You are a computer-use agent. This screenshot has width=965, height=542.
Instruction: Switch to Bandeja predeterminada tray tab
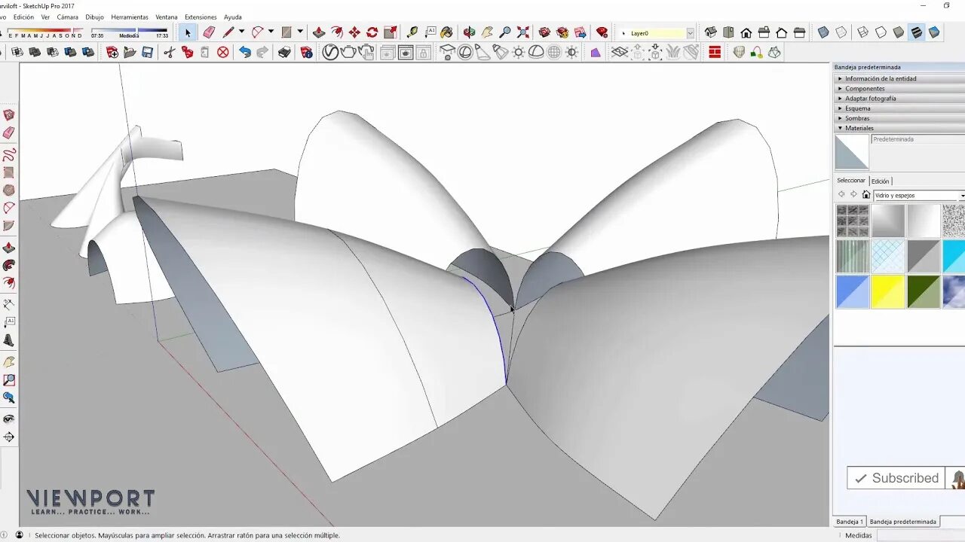point(903,522)
